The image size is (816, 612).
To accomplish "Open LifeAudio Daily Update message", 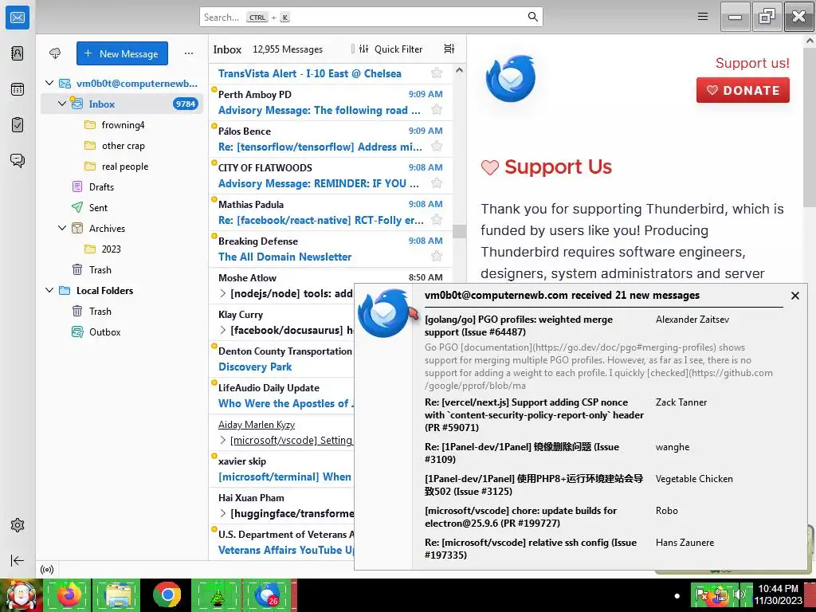I will click(x=281, y=395).
